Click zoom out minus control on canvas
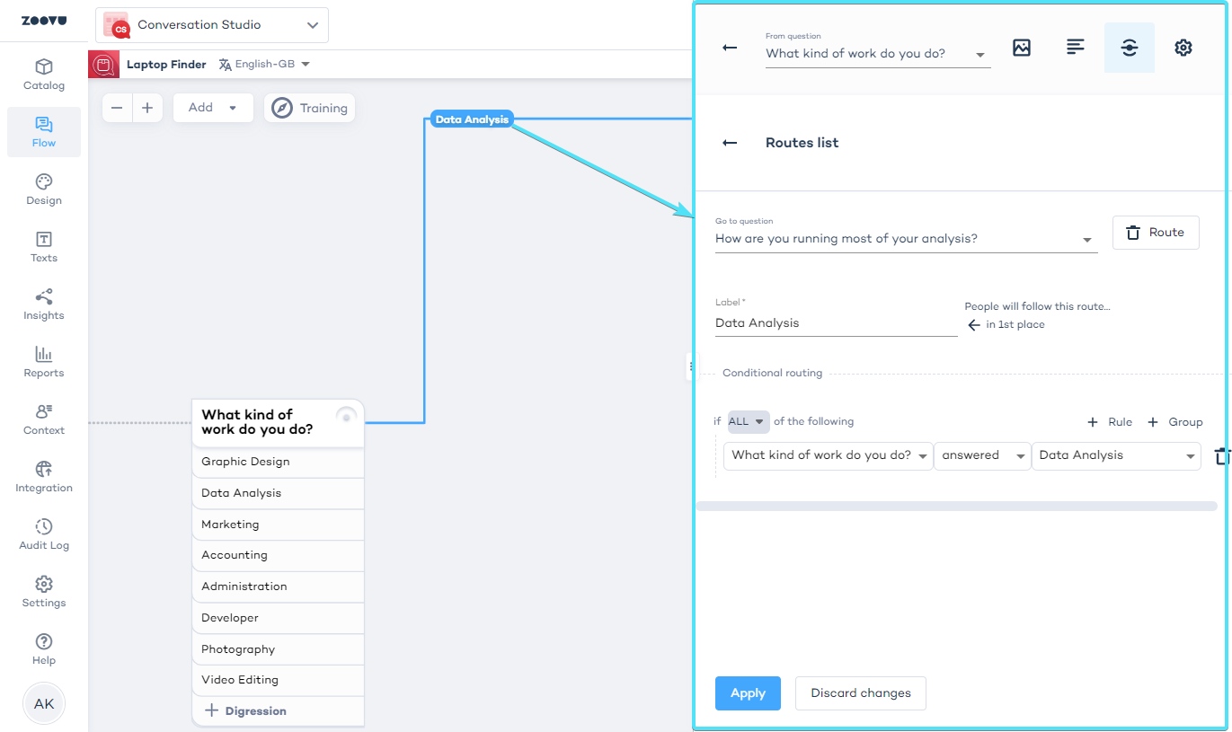 116,108
